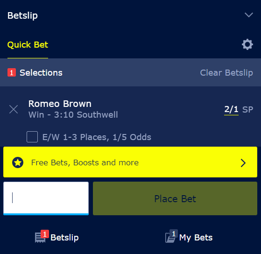Open the bottom Betslip tab

click(57, 237)
